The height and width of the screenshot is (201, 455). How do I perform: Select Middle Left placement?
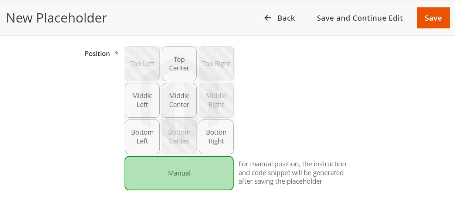[142, 100]
